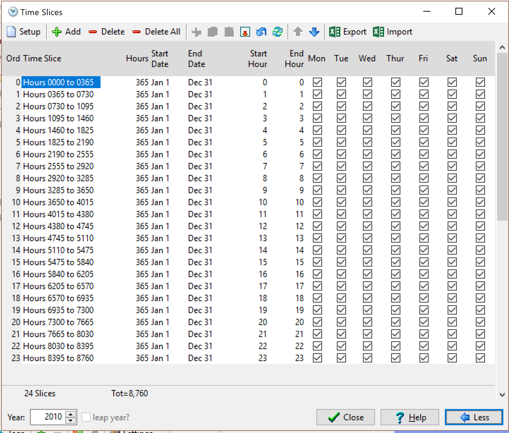Click Dec 31 end date in row 12
509x433 pixels.
coord(200,226)
